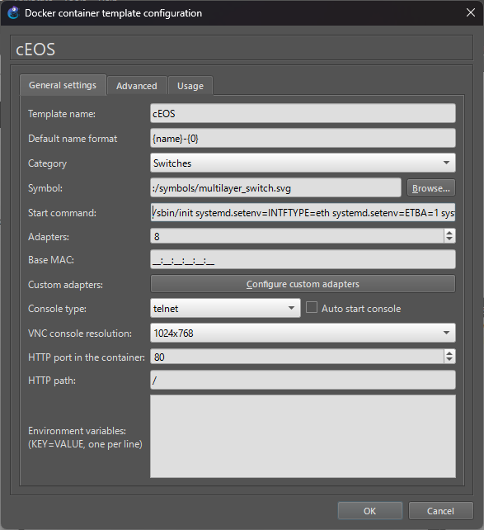The height and width of the screenshot is (530, 484).
Task: Click the Symbol path input field
Action: tap(275, 188)
